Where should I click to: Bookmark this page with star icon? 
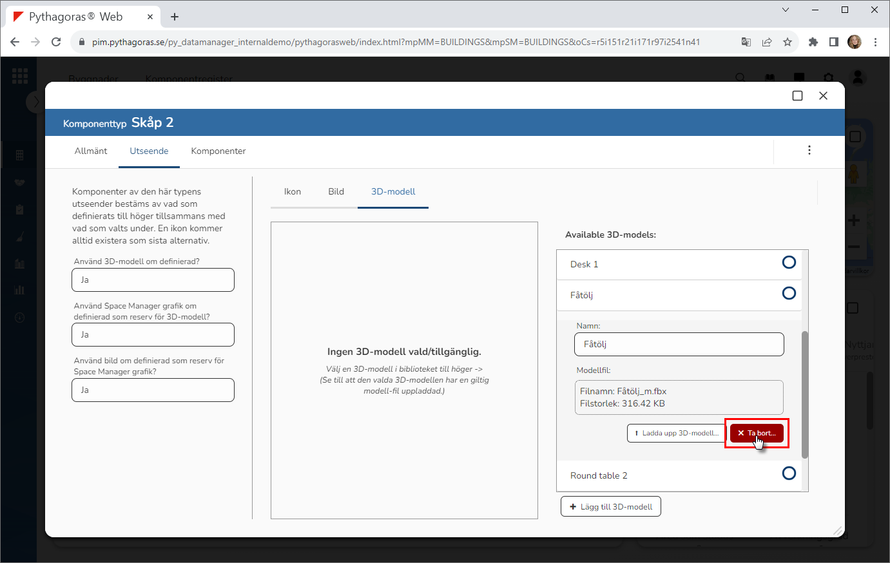(x=787, y=42)
